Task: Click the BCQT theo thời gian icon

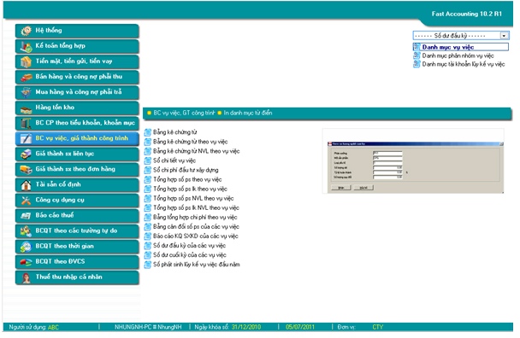Action: click(x=26, y=247)
